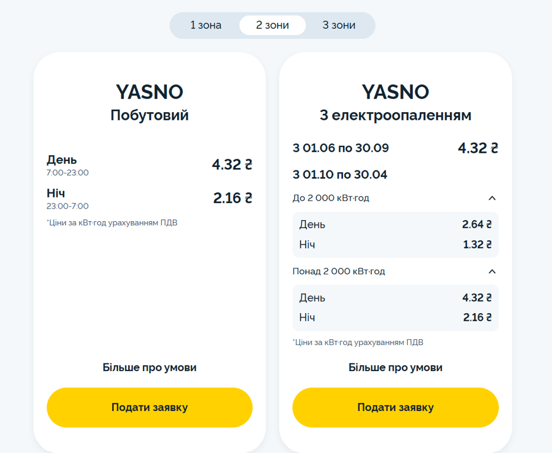552x453 pixels.
Task: Open 'Більше про умови' on YASNO Побутовий card
Action: pos(149,367)
